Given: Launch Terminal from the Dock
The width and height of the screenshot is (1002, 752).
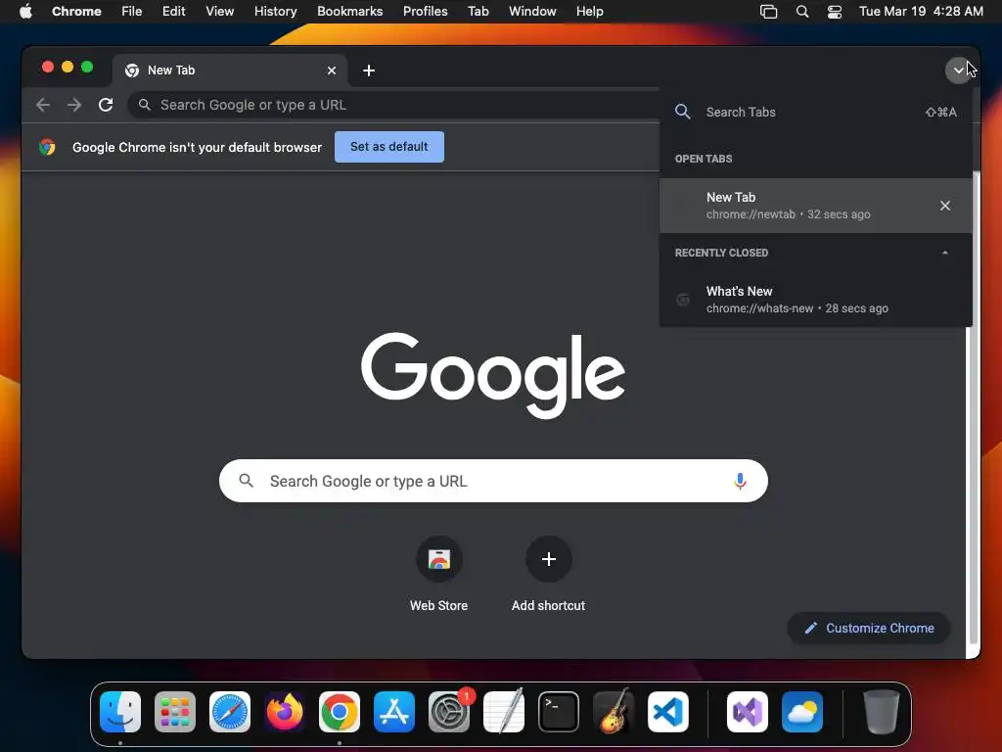Looking at the screenshot, I should coord(559,712).
